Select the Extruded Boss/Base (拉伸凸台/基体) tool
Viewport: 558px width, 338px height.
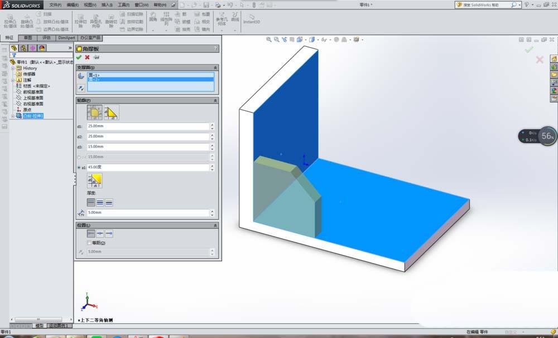pos(10,20)
